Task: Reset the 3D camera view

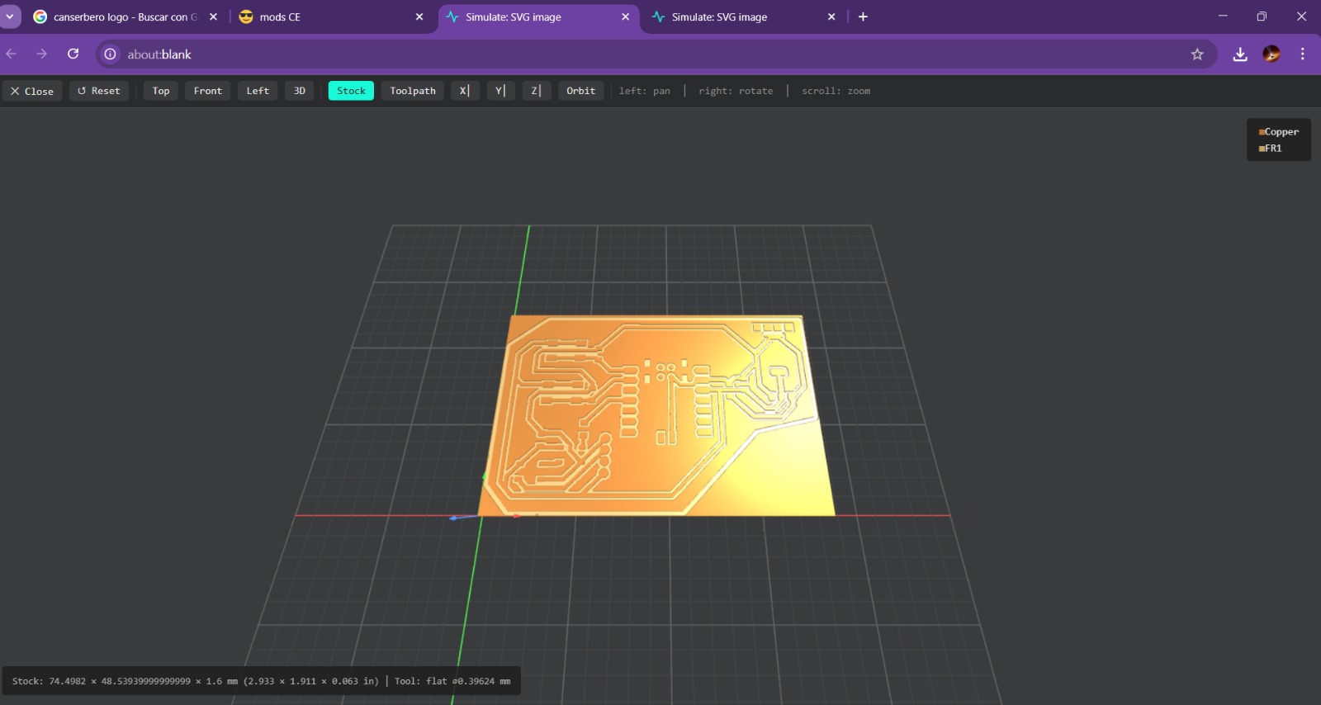Action: click(98, 91)
